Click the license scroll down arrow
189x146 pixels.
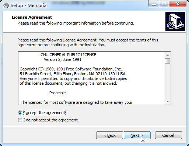(168, 102)
